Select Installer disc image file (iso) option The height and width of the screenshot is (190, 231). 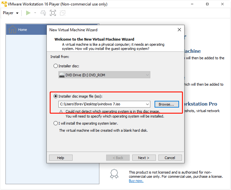(55, 96)
